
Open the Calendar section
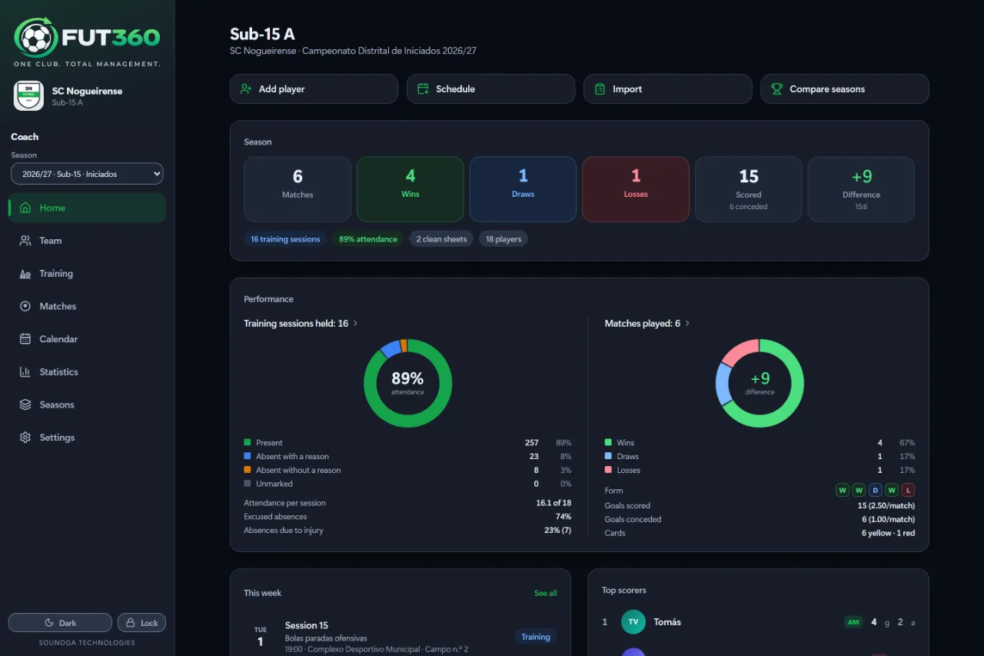point(87,339)
